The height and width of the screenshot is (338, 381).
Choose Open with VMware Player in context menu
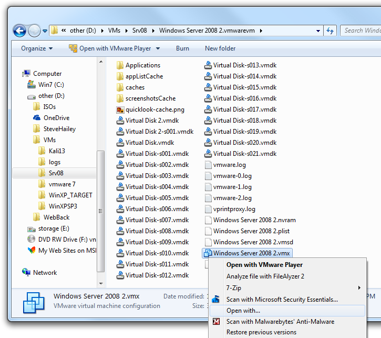[264, 265]
